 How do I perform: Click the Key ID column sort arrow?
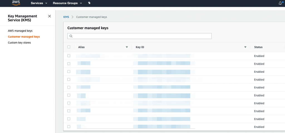245,47
